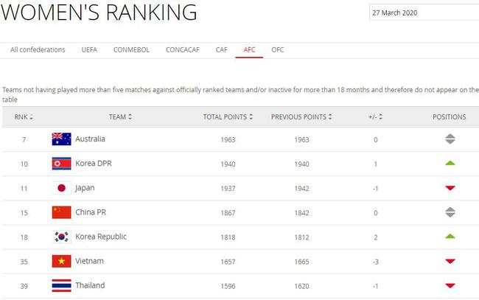Switch to All confederations tab
The image size is (479, 300).
38,50
